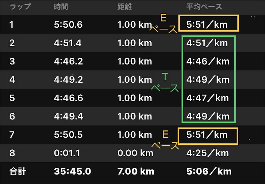Click the 4:47/km pace in lap 5

pos(208,98)
